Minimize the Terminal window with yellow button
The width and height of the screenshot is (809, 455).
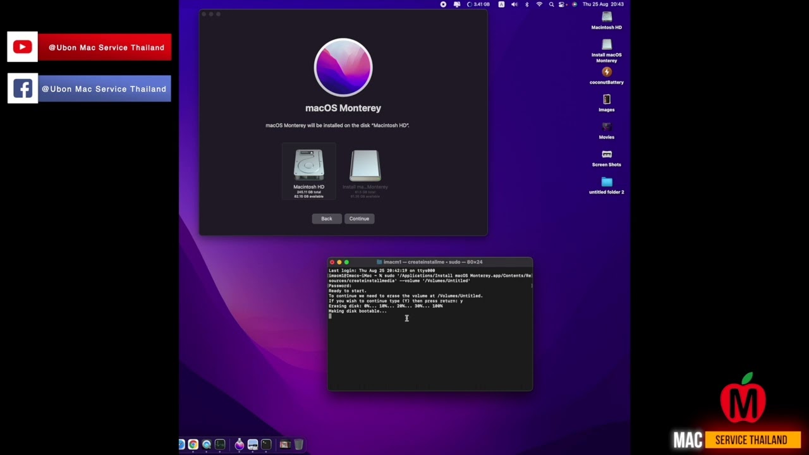339,262
